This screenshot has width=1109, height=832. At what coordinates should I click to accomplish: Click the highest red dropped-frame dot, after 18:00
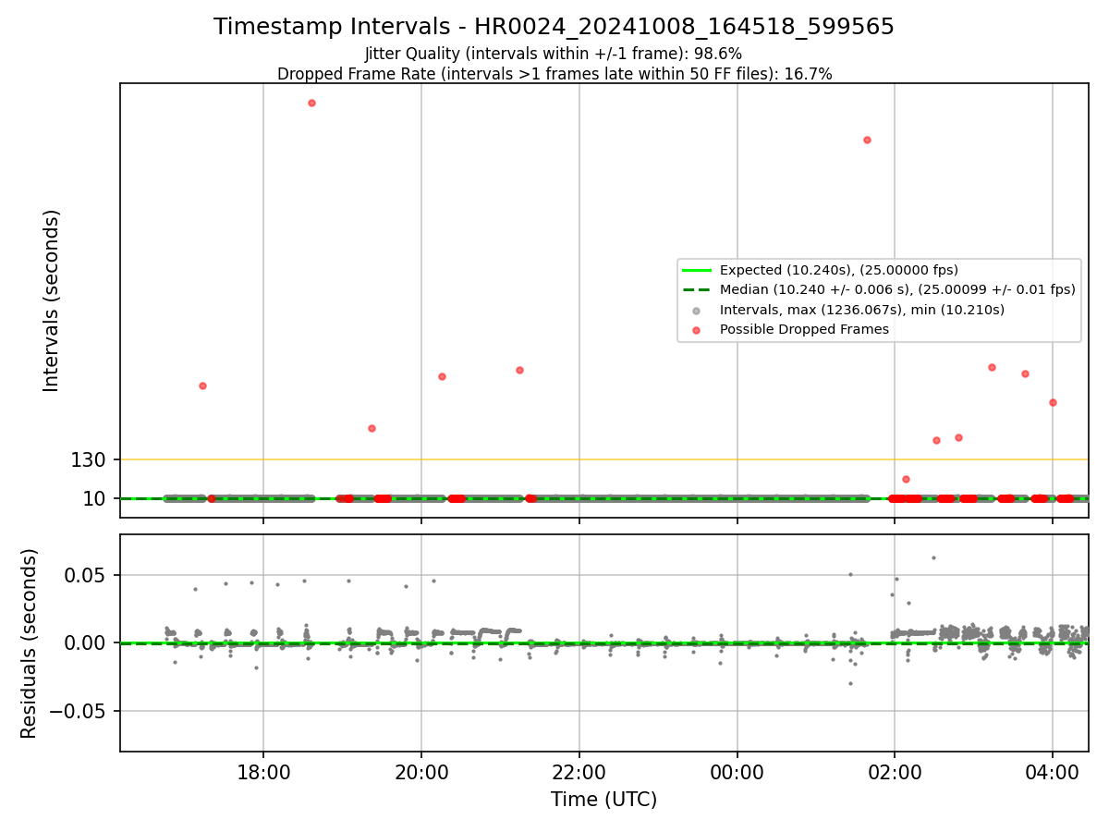click(311, 103)
